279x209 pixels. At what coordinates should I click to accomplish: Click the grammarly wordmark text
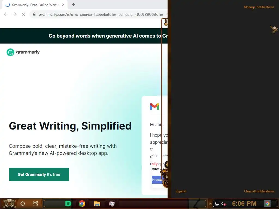28,52
